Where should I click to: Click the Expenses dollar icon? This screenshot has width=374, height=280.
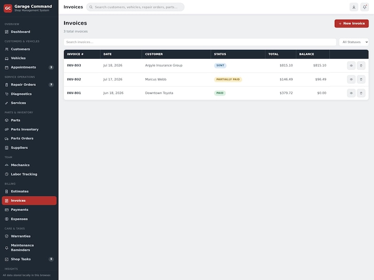[x=7, y=219]
